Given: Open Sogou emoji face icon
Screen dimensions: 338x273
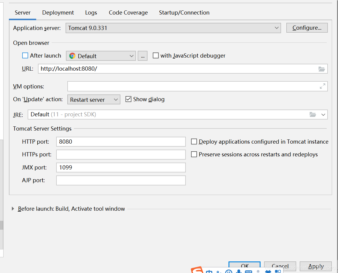Looking at the screenshot, I should 229,271.
